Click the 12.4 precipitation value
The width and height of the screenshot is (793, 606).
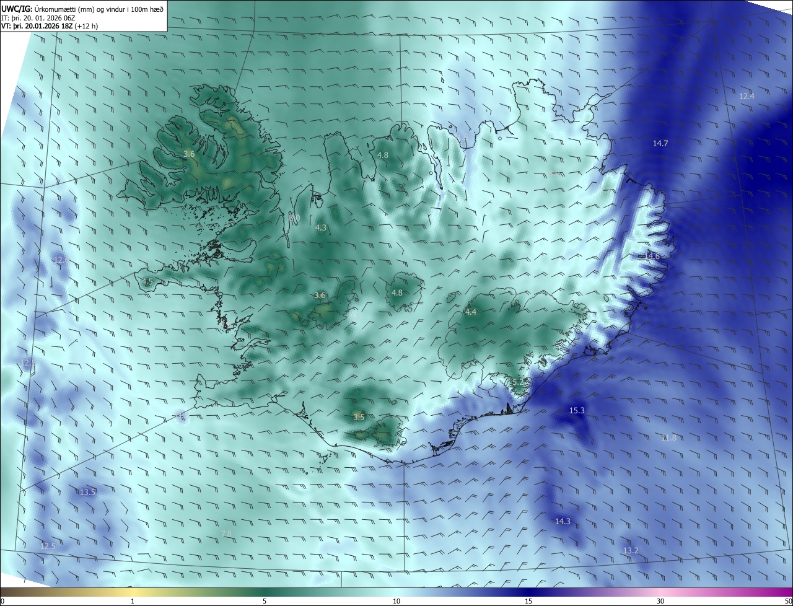[747, 96]
